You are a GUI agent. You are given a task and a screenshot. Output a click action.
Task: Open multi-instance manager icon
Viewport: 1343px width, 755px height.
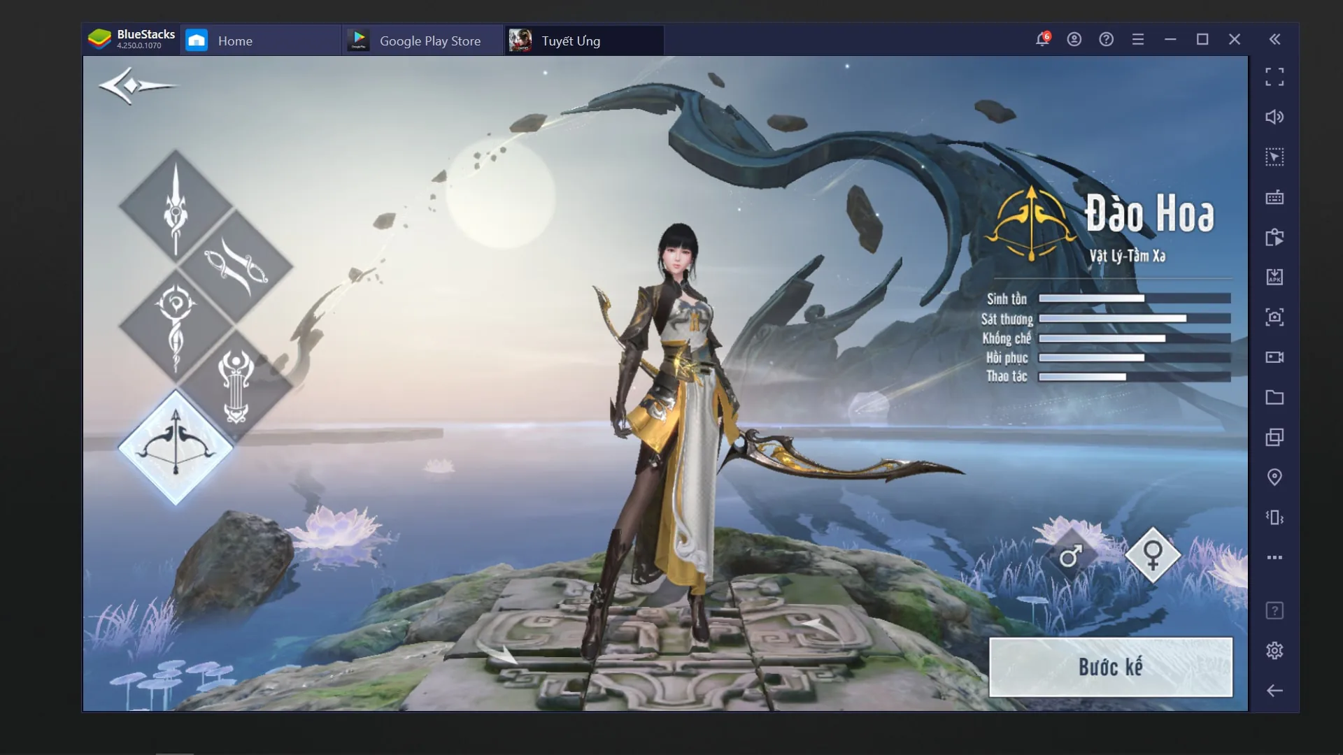coord(1274,438)
